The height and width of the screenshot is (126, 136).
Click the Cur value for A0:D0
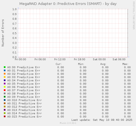(x=60, y=67)
